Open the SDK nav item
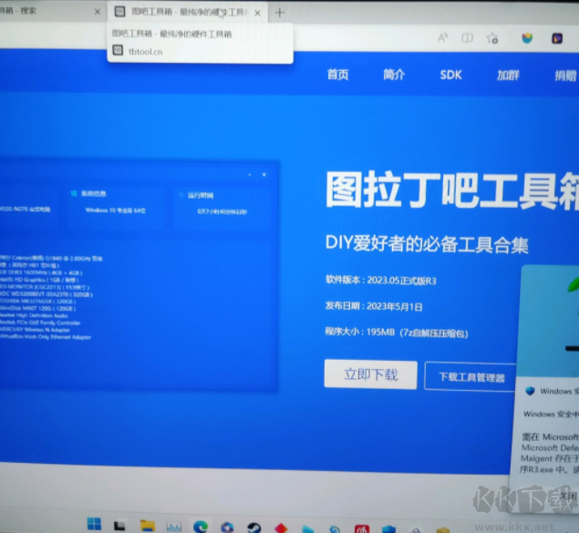The image size is (579, 533). (x=450, y=76)
